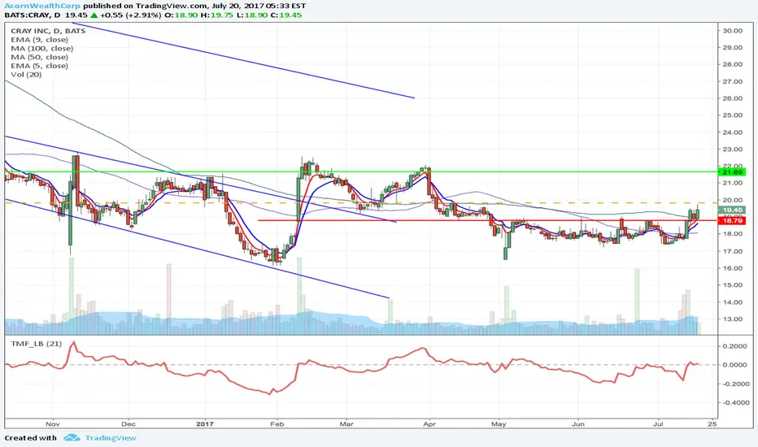This screenshot has height=447, width=758.
Task: Click the EMA (5, close) indicator label
Action: pyautogui.click(x=39, y=66)
